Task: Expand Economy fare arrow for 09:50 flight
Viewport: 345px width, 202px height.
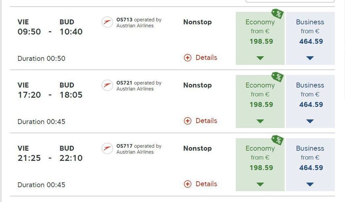Action: point(260,58)
